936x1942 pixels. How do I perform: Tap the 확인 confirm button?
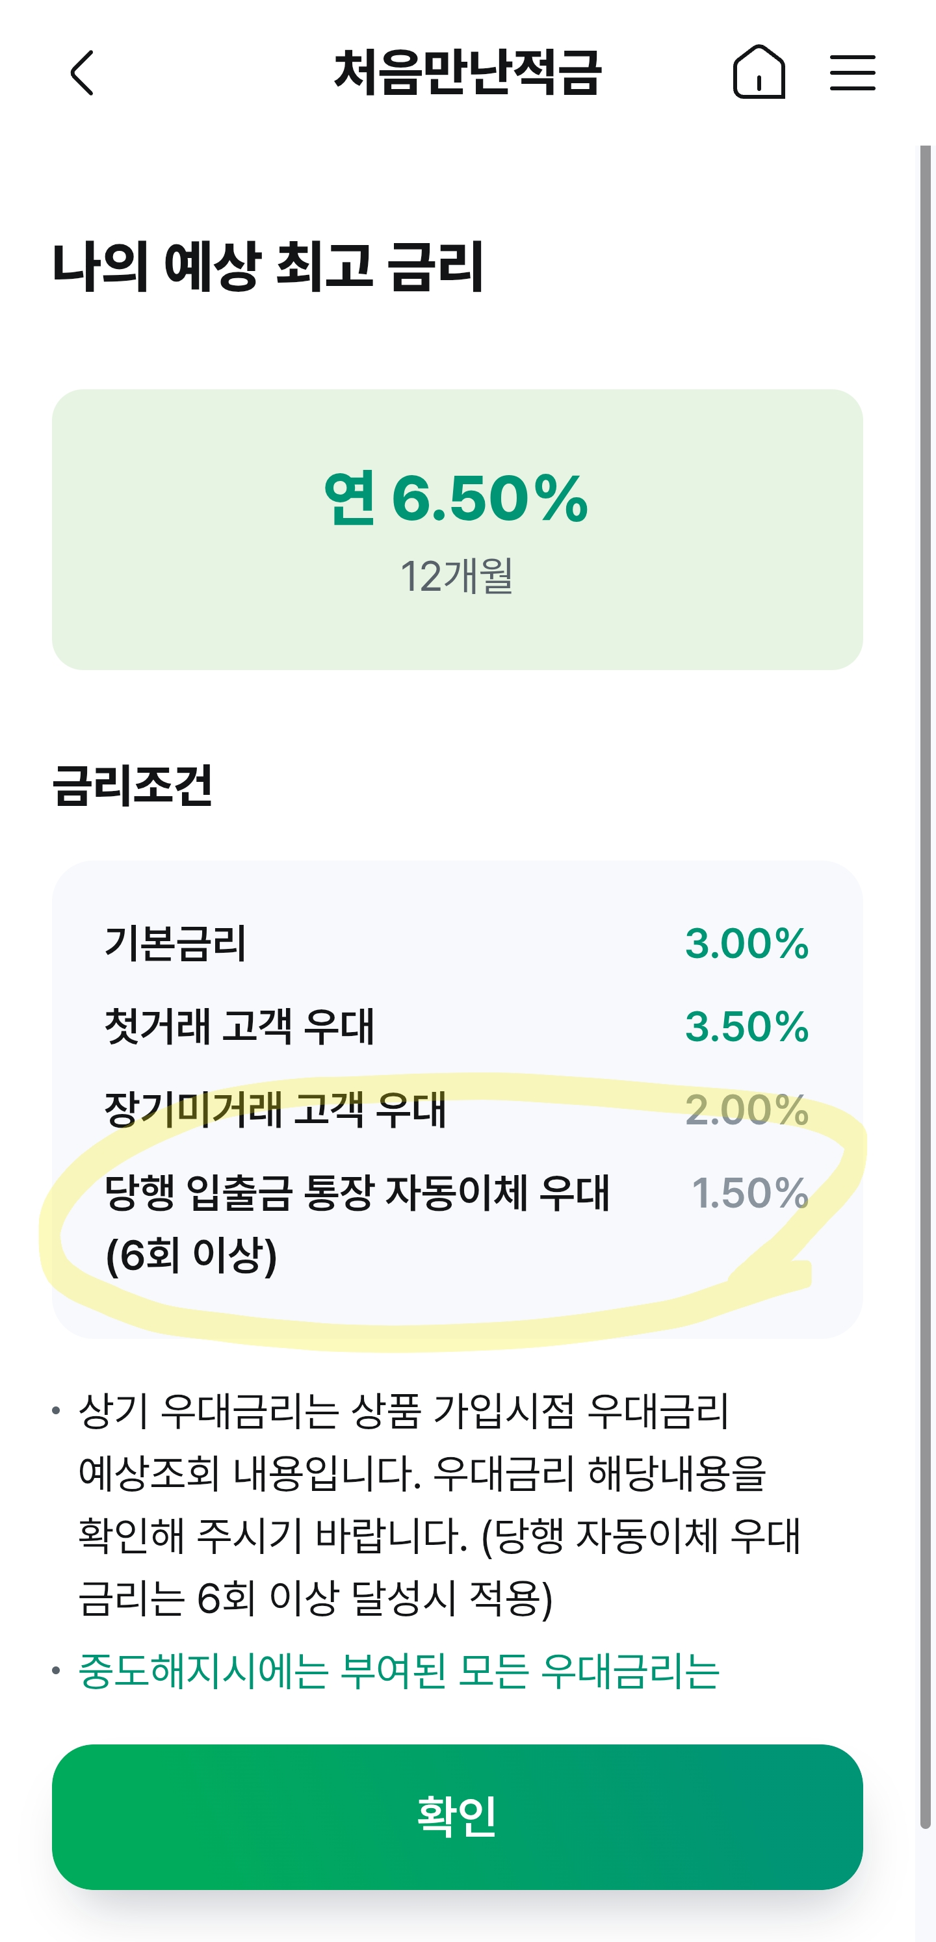pos(457,1816)
